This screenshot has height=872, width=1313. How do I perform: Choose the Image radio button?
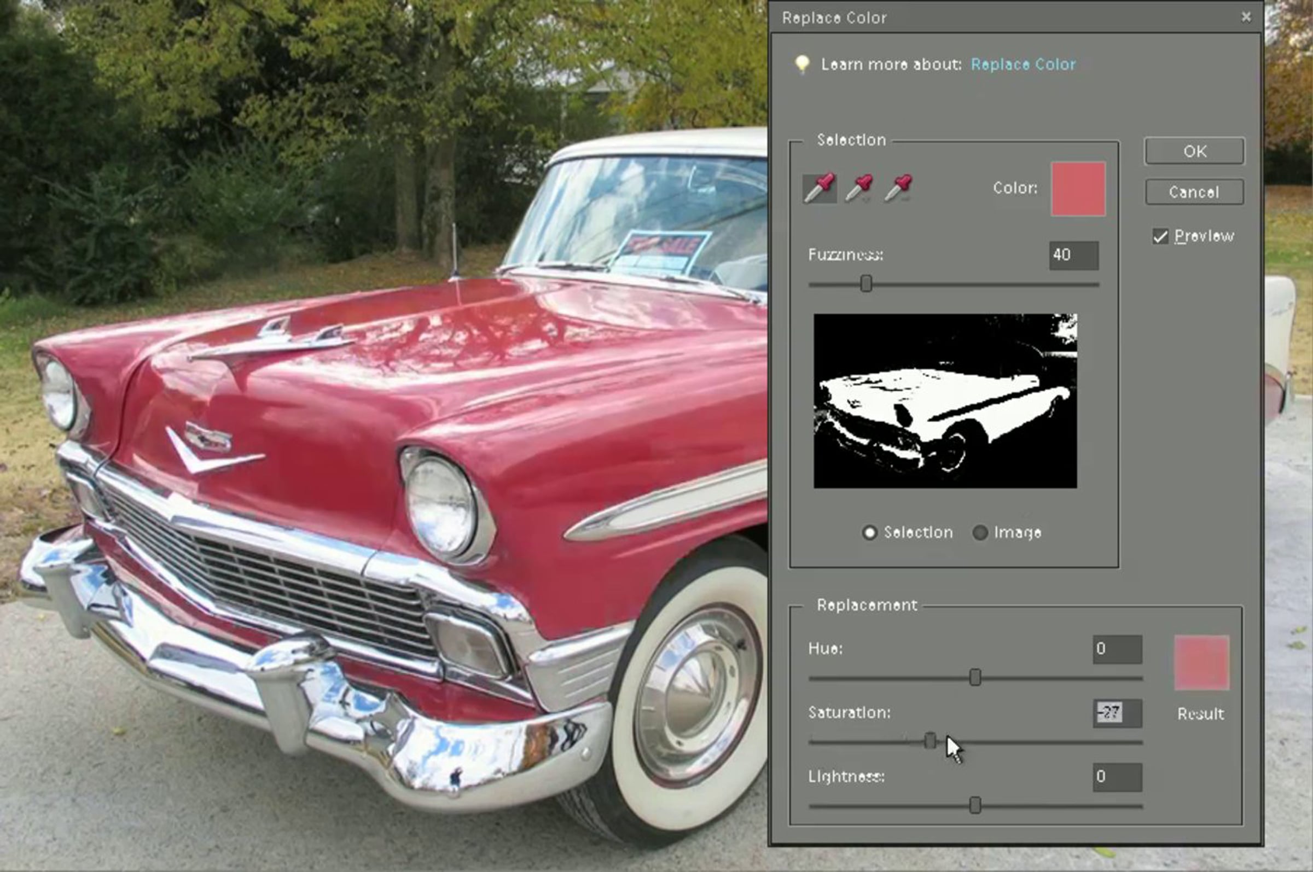pyautogui.click(x=980, y=532)
